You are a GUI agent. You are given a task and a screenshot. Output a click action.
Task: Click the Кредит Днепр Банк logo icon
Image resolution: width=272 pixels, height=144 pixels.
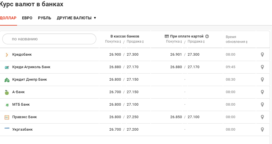click(x=7, y=80)
